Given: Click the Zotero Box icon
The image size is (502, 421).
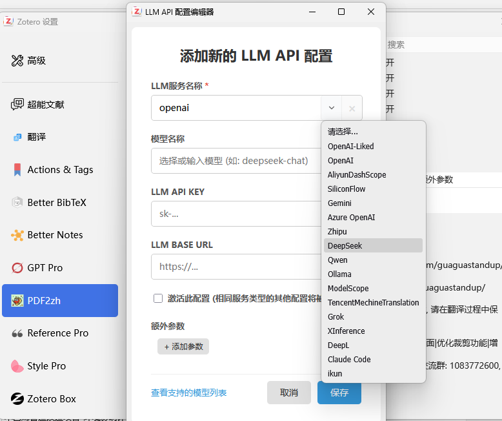Looking at the screenshot, I should coord(17,398).
